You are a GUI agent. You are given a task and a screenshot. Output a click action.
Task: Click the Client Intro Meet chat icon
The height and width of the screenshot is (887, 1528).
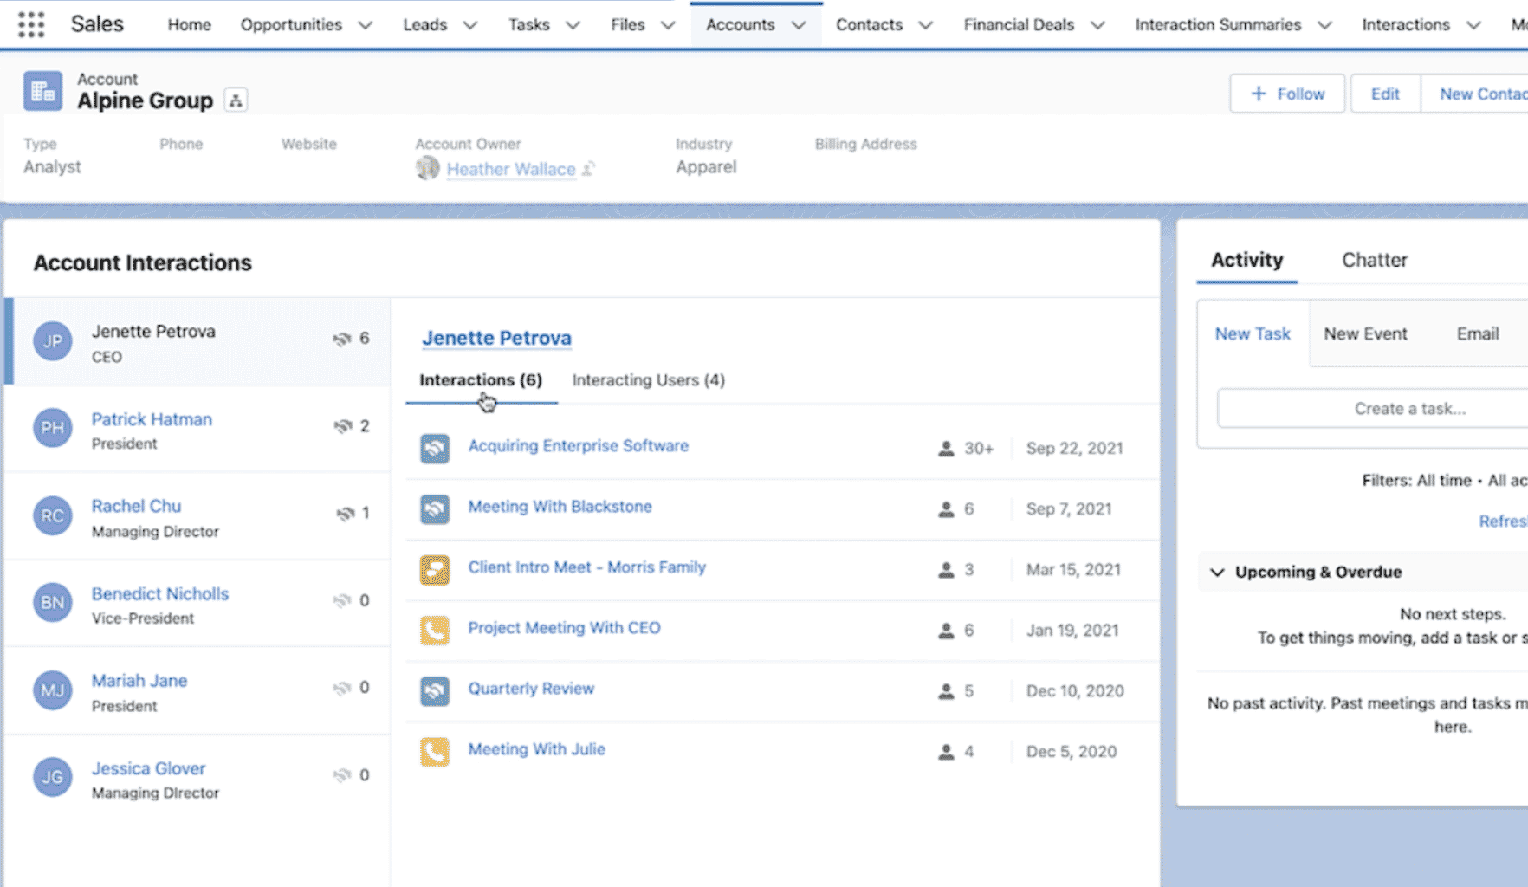(435, 569)
